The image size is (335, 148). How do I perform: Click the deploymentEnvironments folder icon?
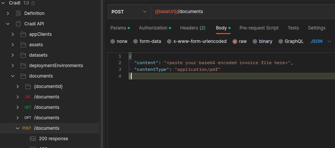coord(23,66)
